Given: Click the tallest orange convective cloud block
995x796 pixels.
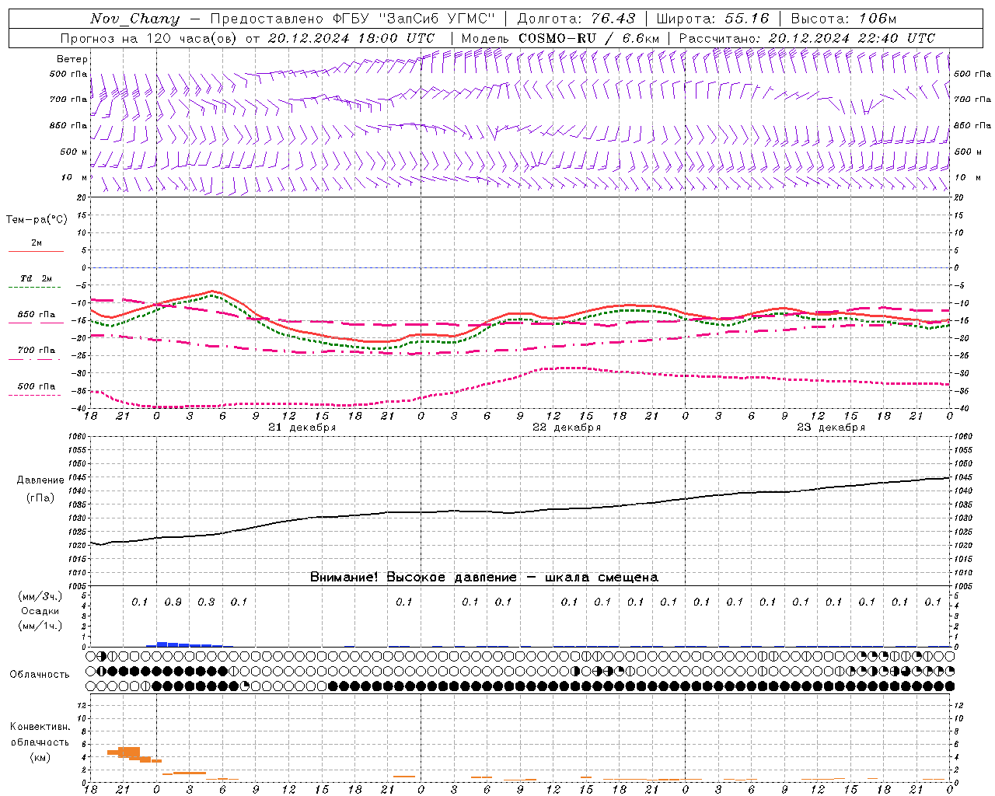Looking at the screenshot, I should tap(129, 752).
